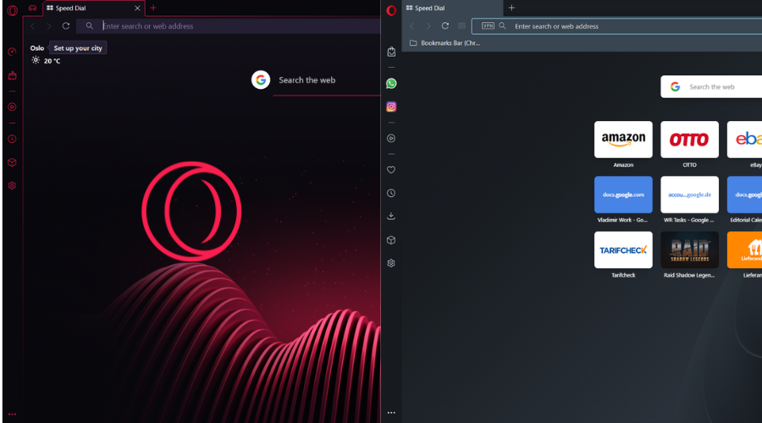Go forward in regular Opera window
This screenshot has height=423, width=762.
click(428, 26)
